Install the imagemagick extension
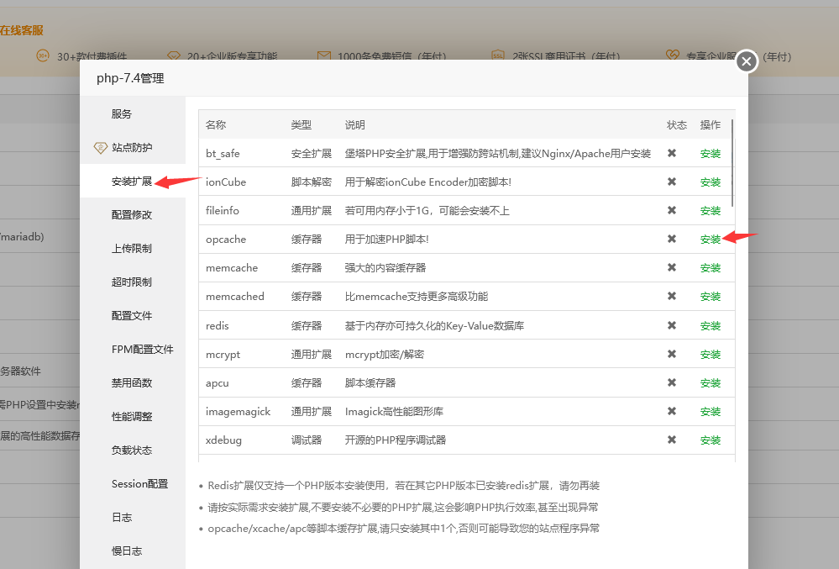The width and height of the screenshot is (839, 569). click(710, 412)
